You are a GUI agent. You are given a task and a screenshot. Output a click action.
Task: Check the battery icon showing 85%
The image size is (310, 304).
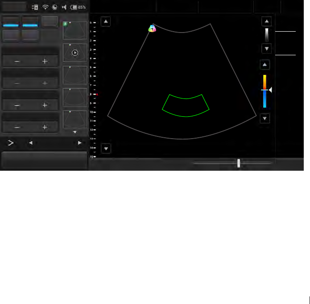click(x=78, y=7)
